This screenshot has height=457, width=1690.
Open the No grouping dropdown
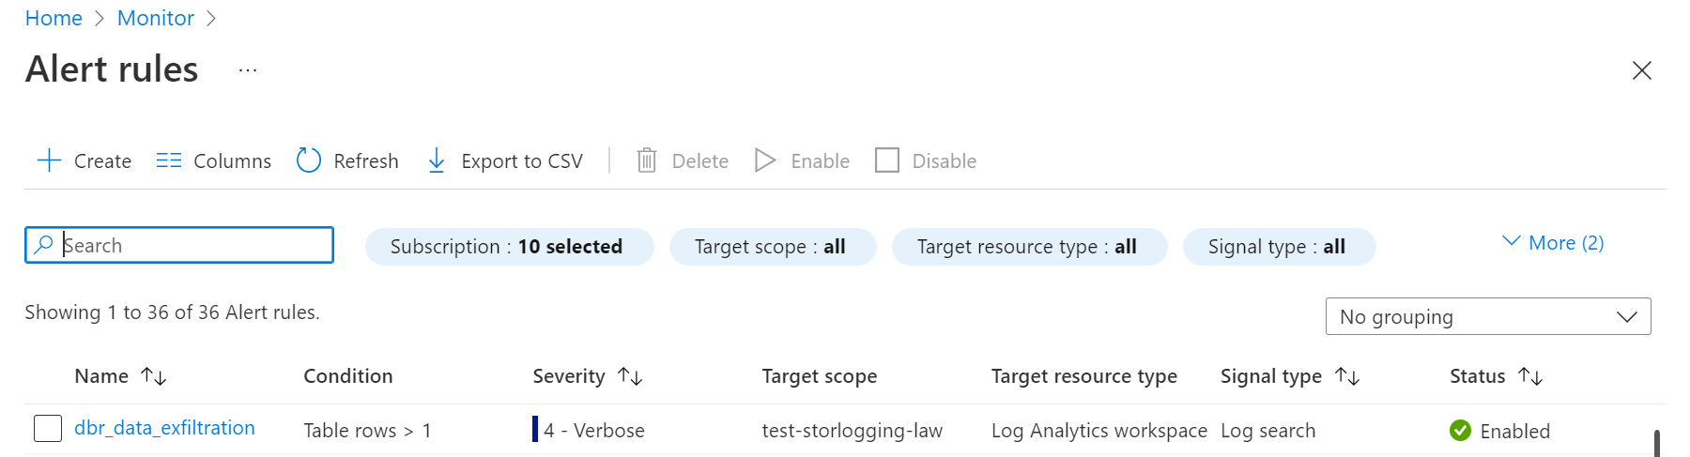pos(1487,317)
